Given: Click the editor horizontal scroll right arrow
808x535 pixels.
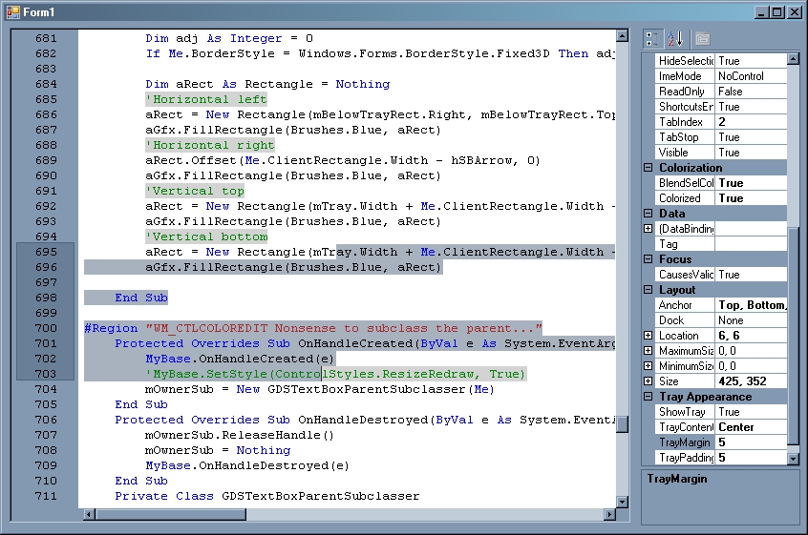Looking at the screenshot, I should point(610,514).
